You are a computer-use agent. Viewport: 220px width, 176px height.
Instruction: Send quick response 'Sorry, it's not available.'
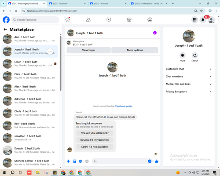click(x=95, y=147)
